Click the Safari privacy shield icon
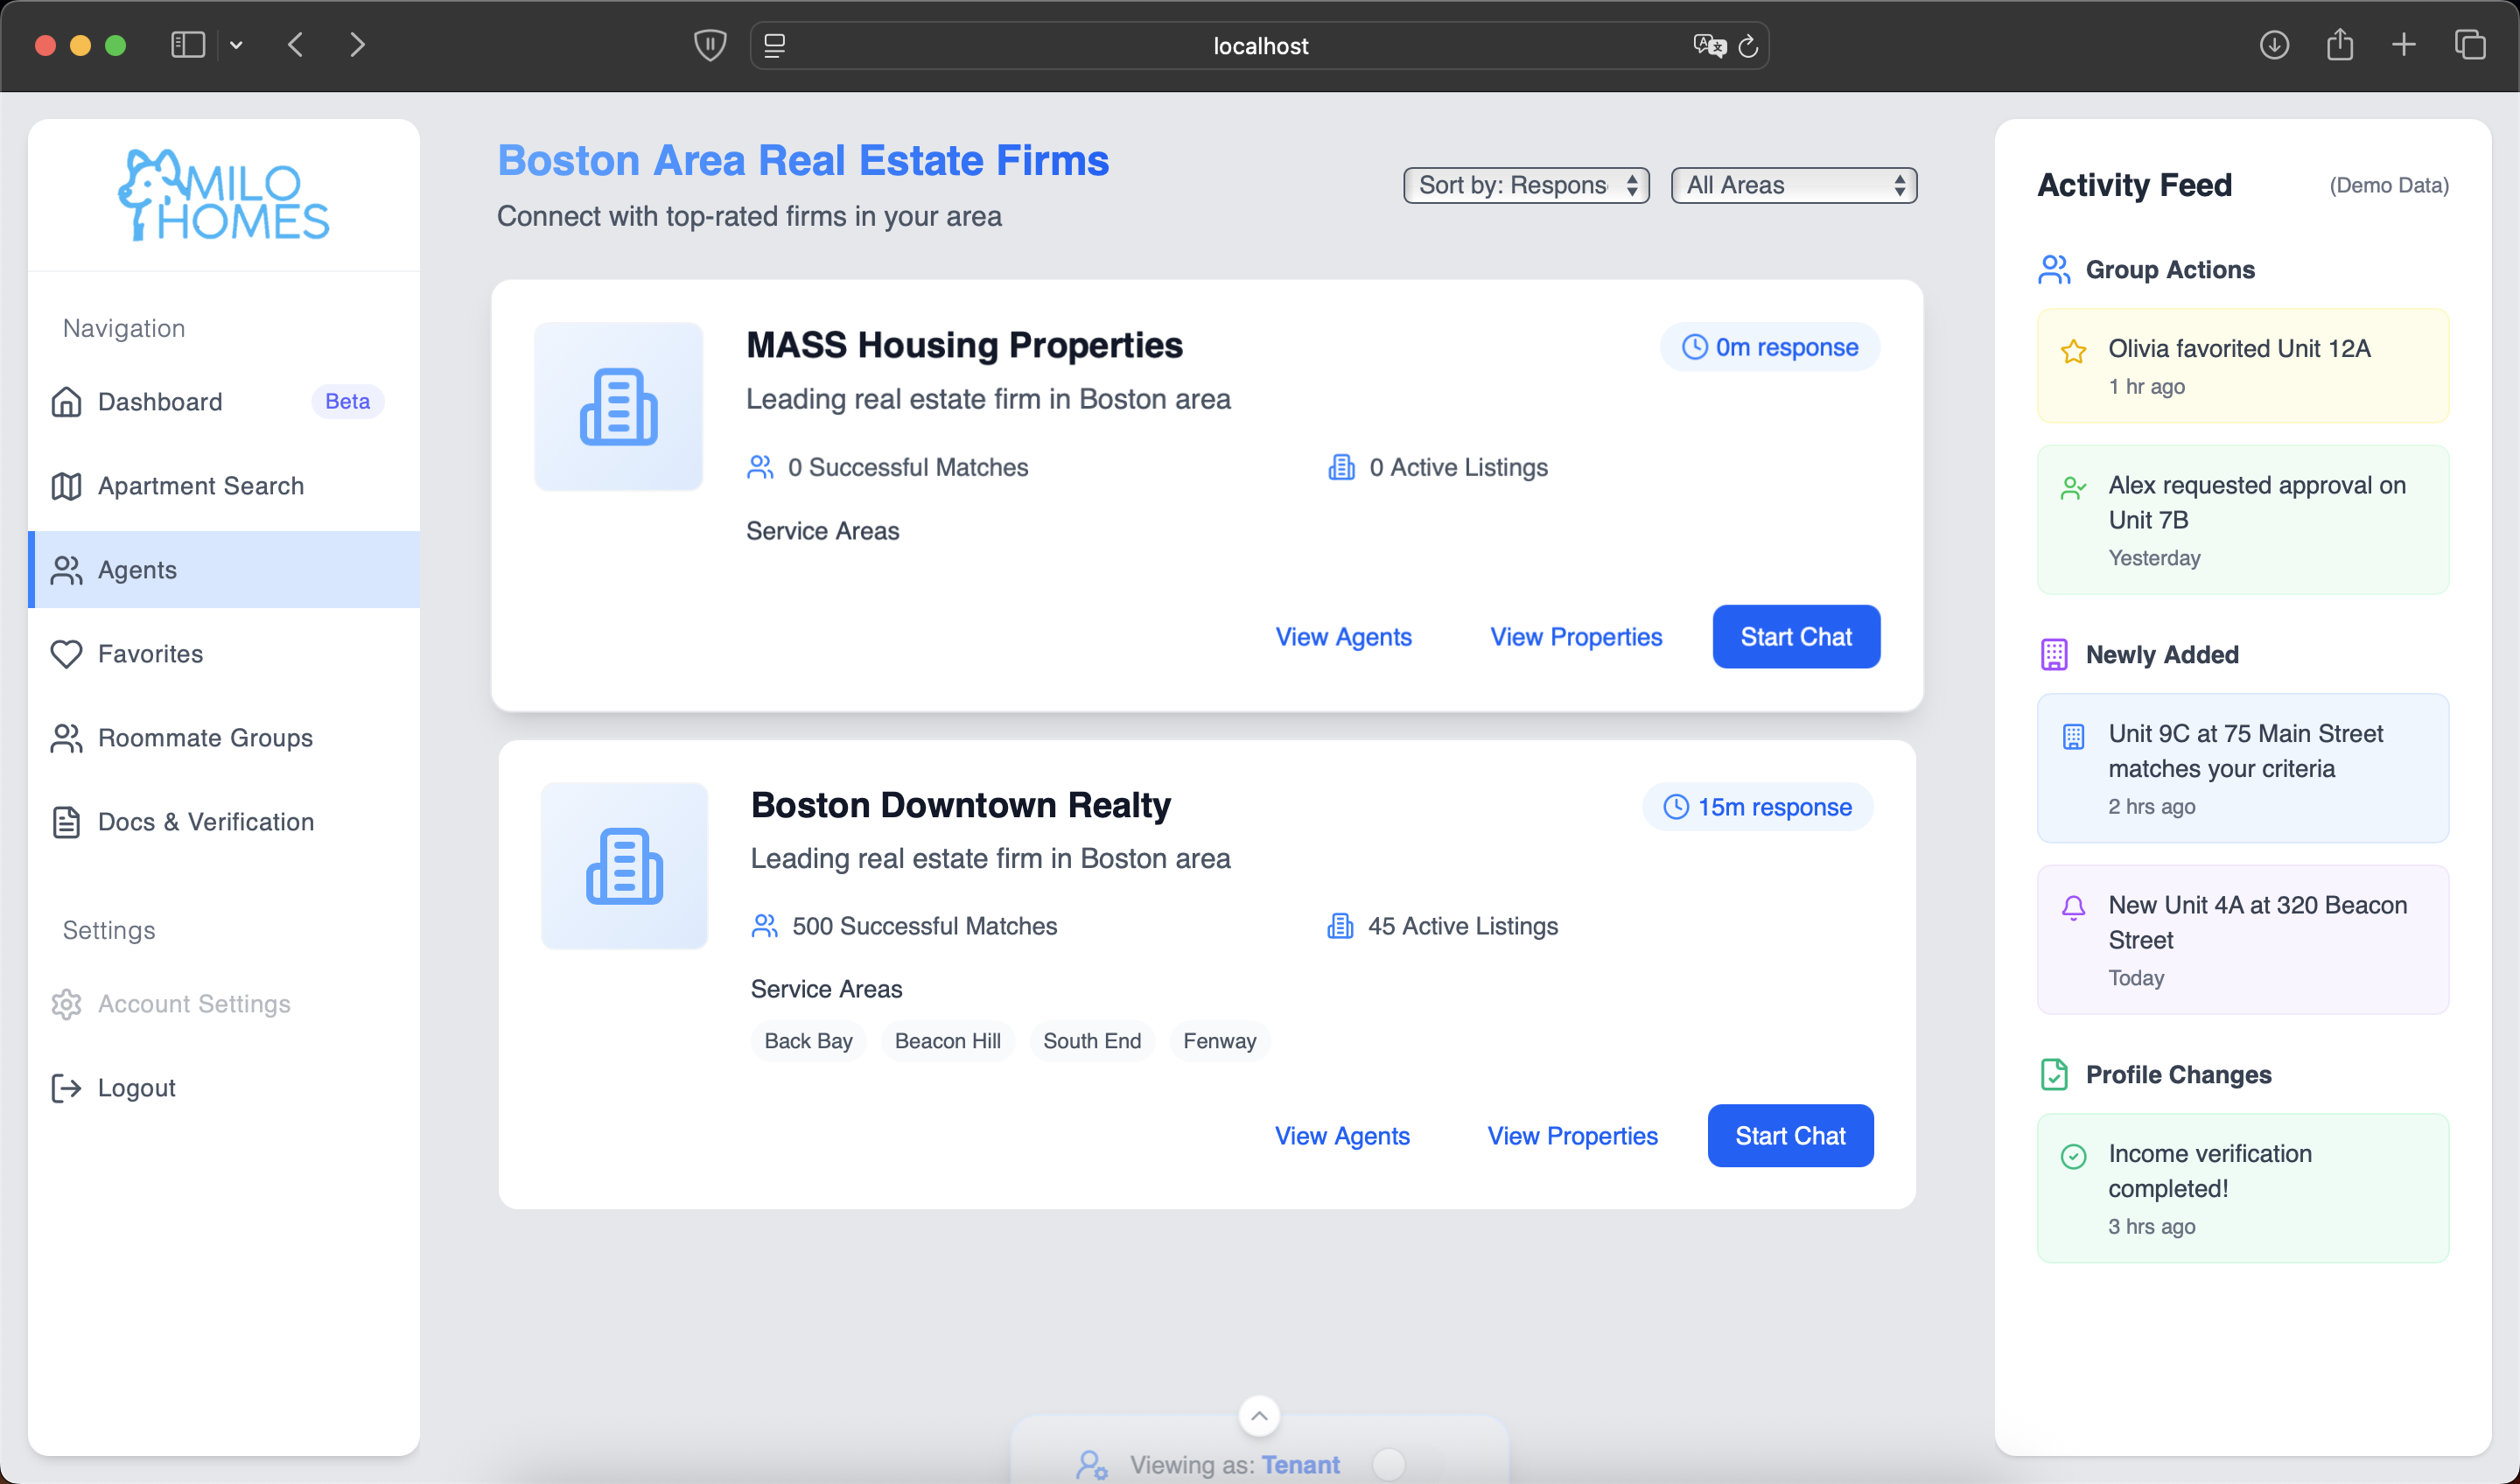This screenshot has height=1484, width=2520. coord(709,45)
